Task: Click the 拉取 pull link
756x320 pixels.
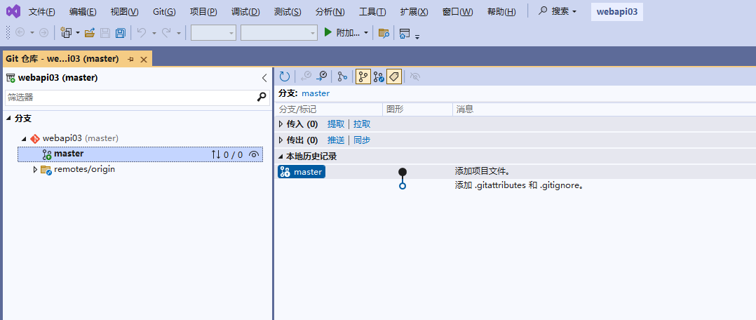Action: (x=362, y=124)
